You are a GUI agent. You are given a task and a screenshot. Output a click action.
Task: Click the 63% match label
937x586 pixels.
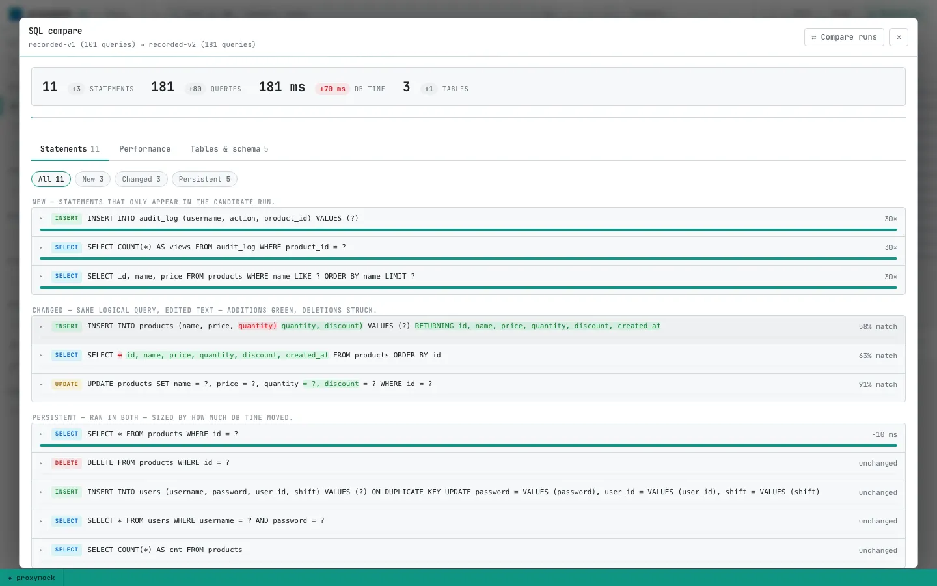[x=878, y=356]
